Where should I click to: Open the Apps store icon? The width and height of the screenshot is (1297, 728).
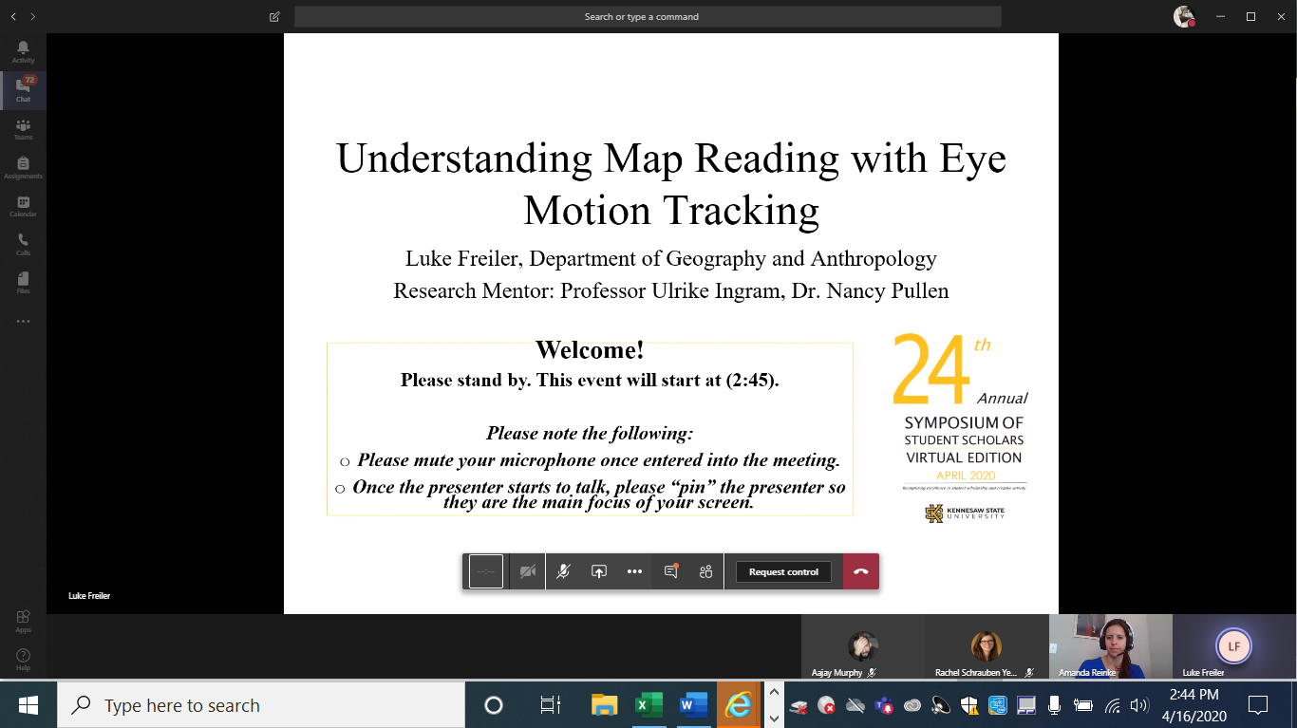pos(23,621)
